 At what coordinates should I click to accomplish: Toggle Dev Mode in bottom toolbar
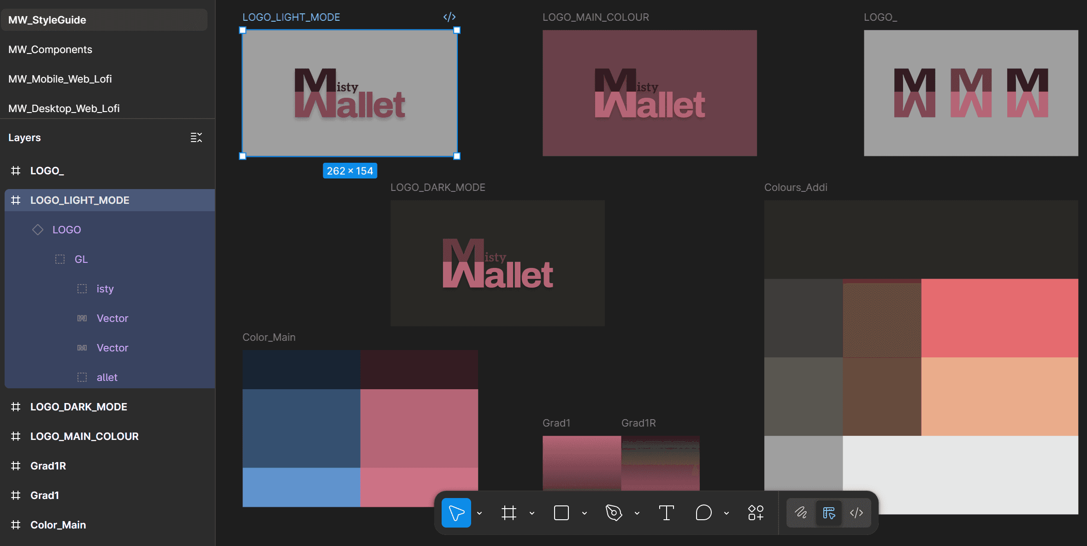(x=857, y=513)
